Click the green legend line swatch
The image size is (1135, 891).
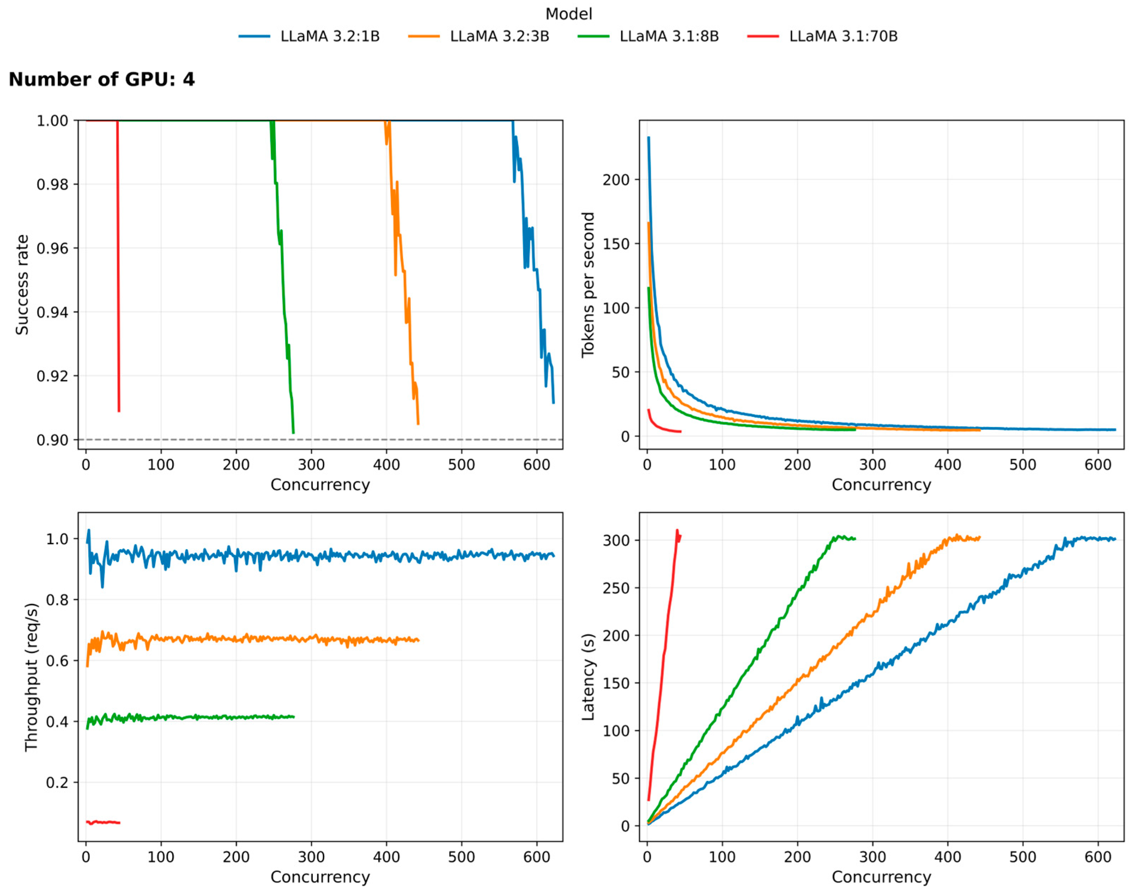tap(593, 37)
